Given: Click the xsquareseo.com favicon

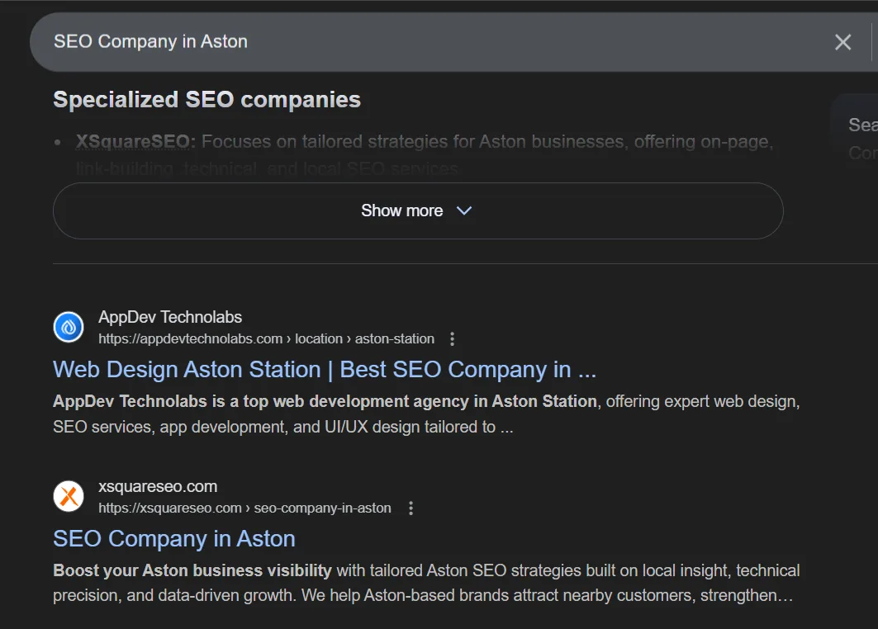Looking at the screenshot, I should [x=68, y=496].
